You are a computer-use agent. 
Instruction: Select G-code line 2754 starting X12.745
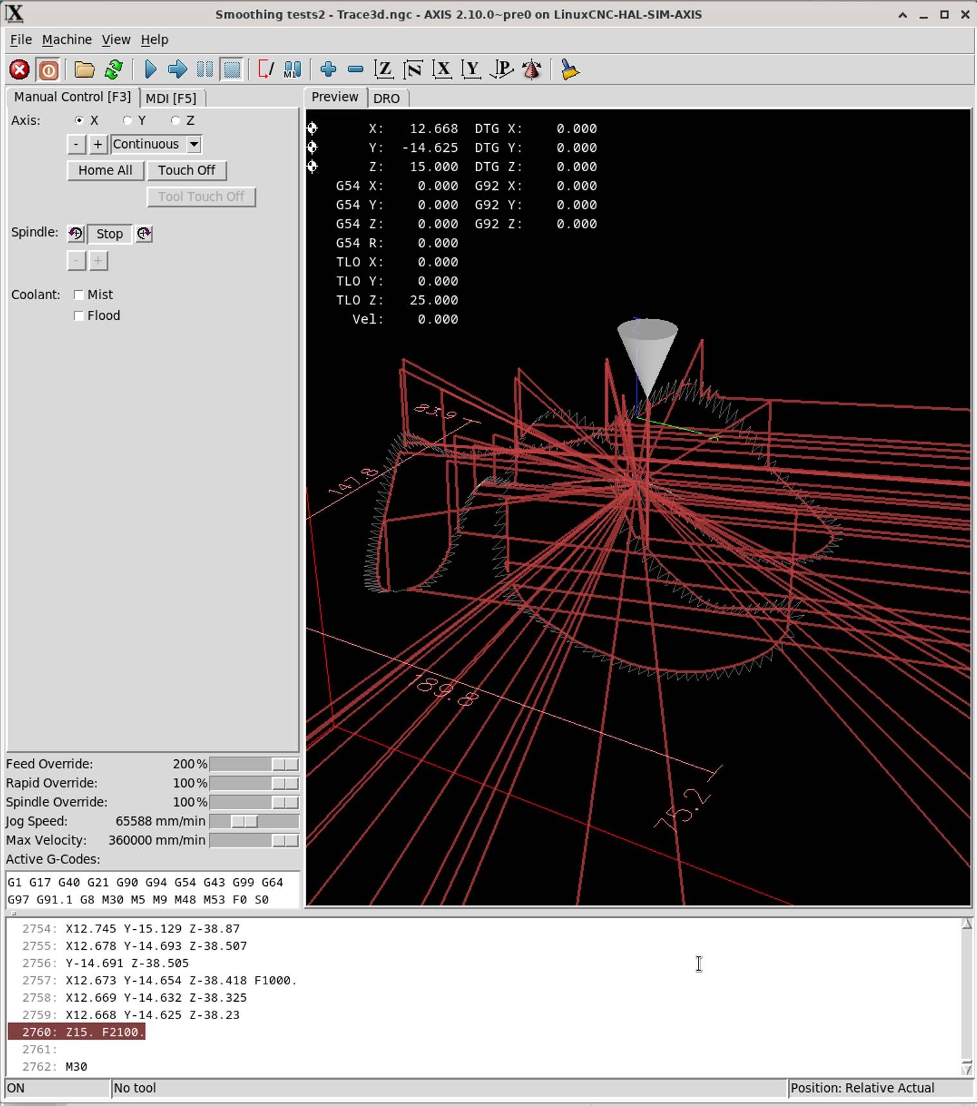pos(152,929)
